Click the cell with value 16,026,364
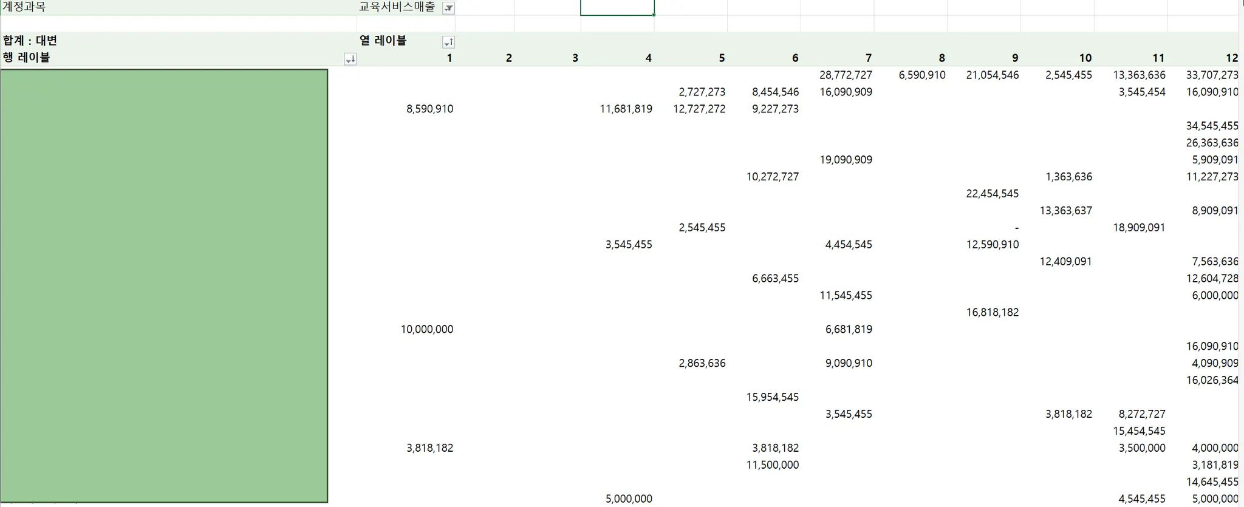This screenshot has width=1244, height=507. 1212,381
